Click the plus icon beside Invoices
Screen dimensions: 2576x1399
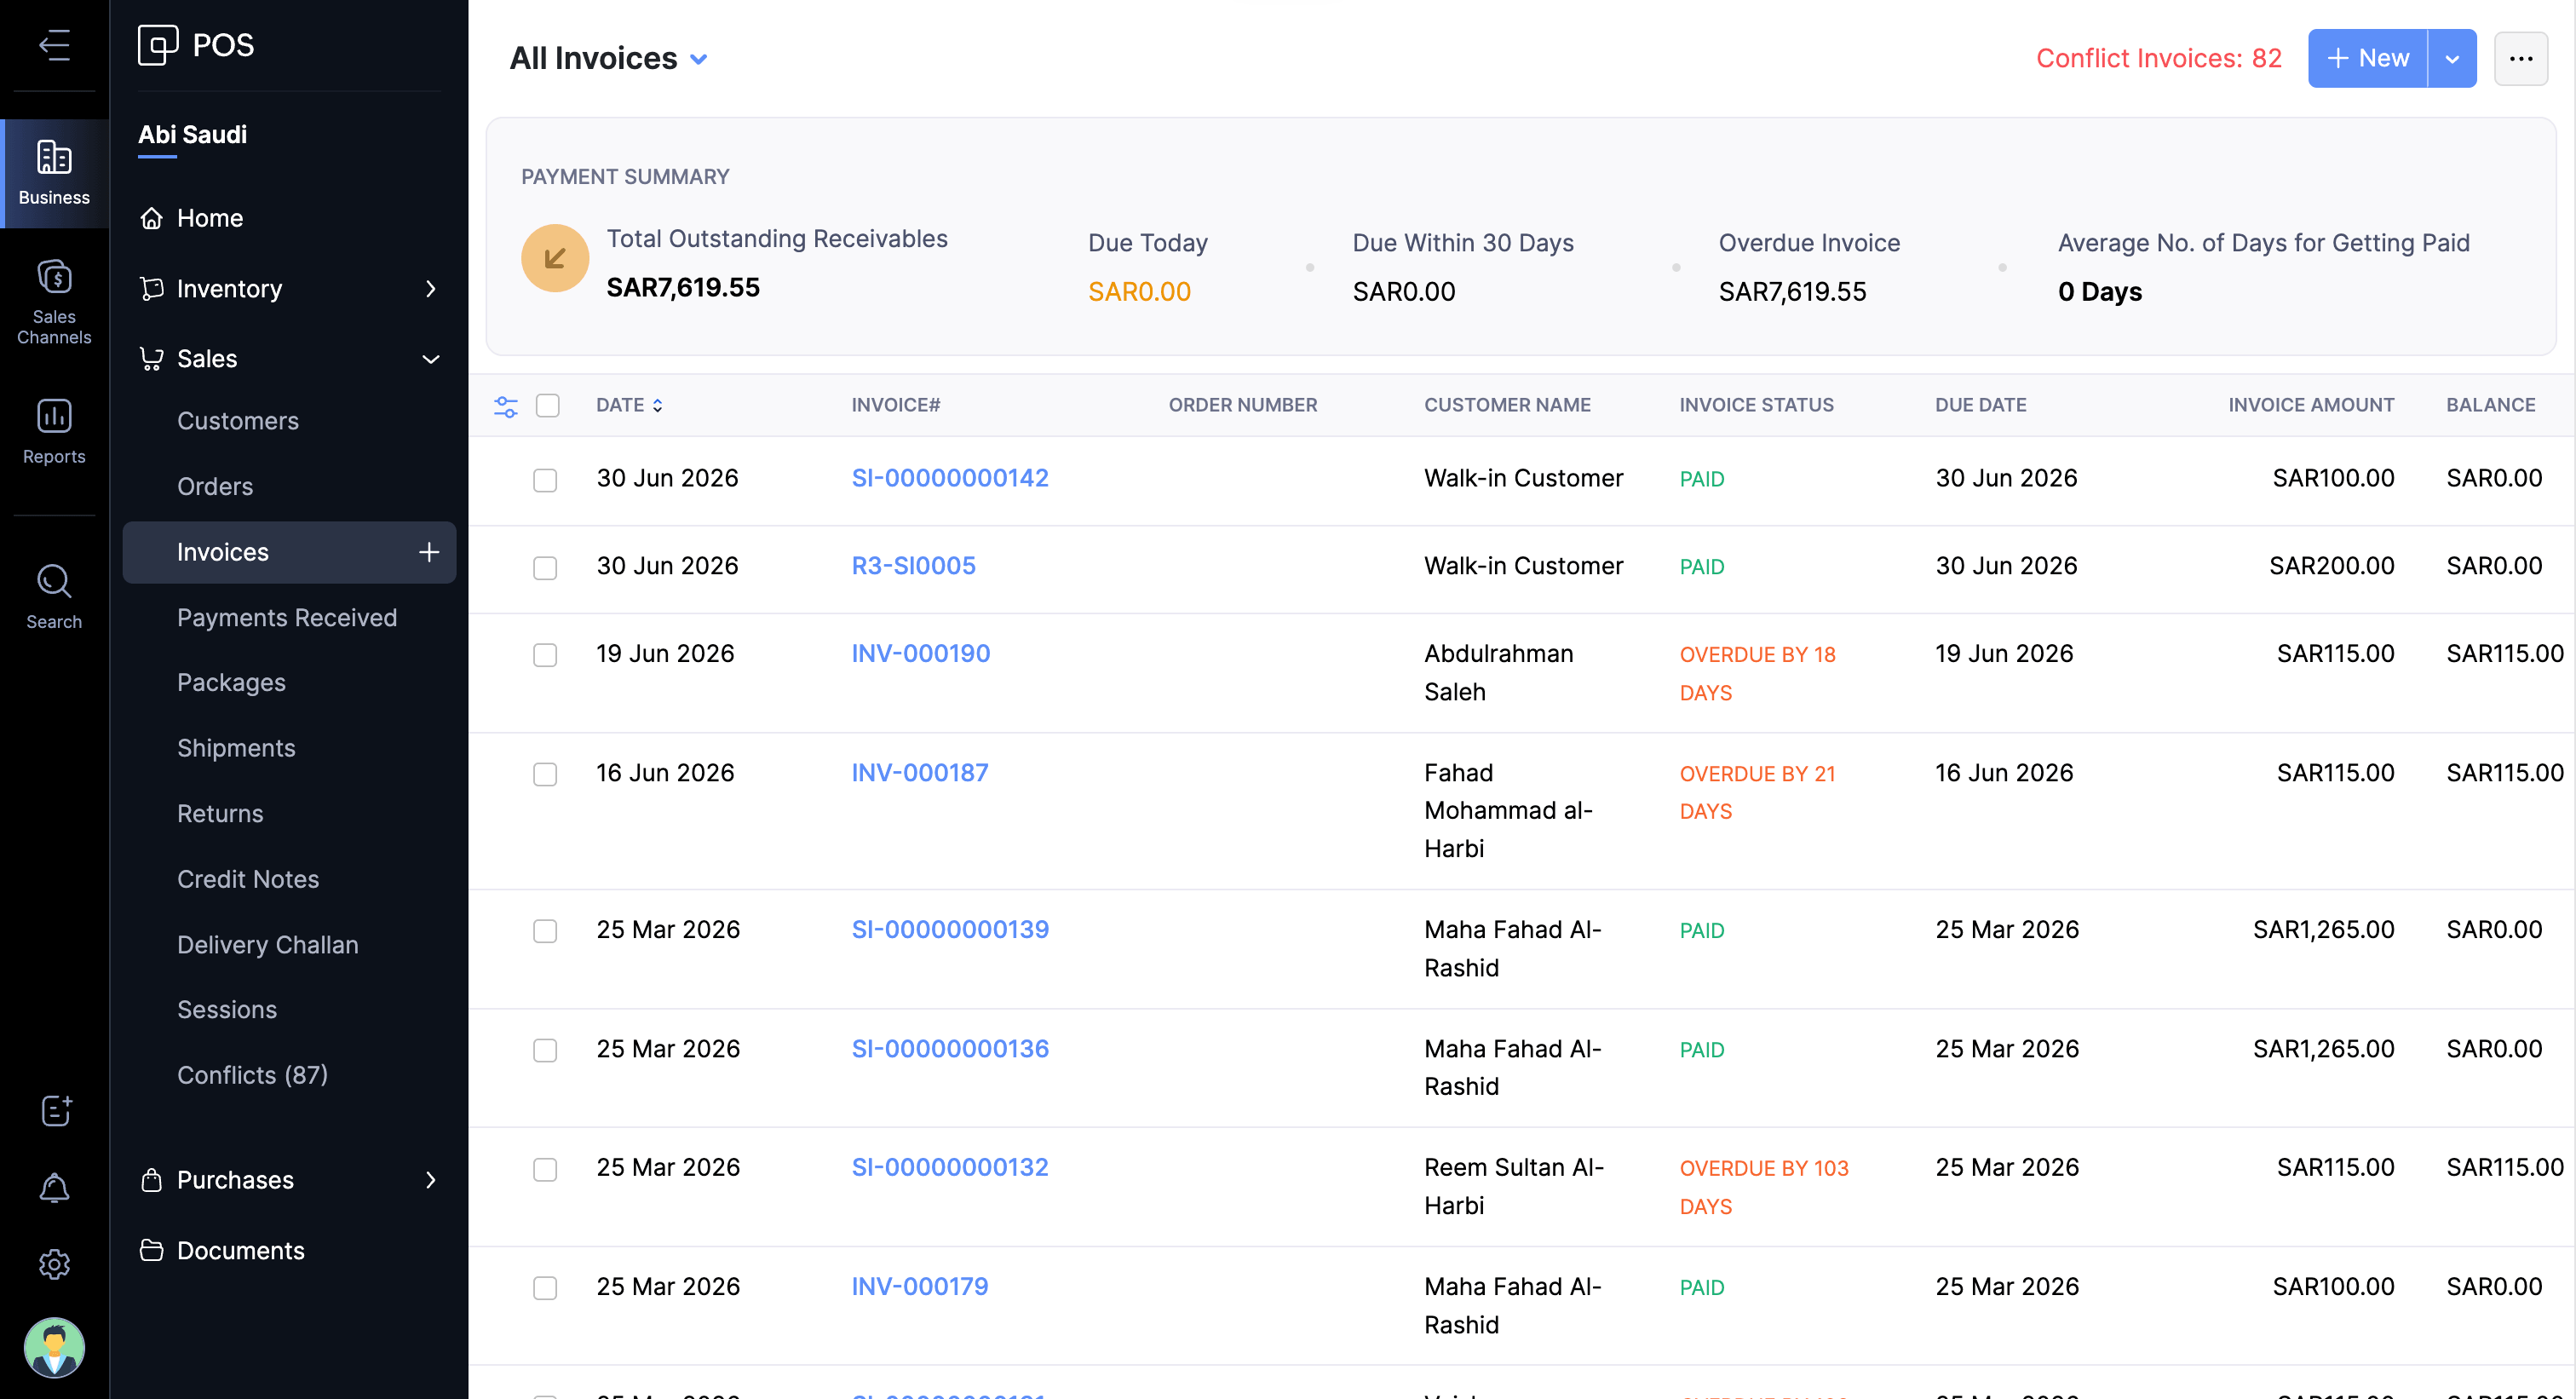[x=429, y=552]
